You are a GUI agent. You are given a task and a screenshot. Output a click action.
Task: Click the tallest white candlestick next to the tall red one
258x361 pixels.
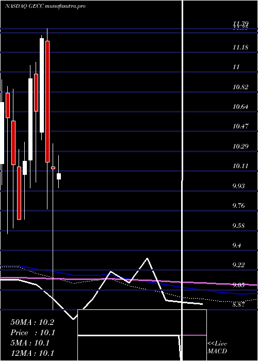click(42, 86)
